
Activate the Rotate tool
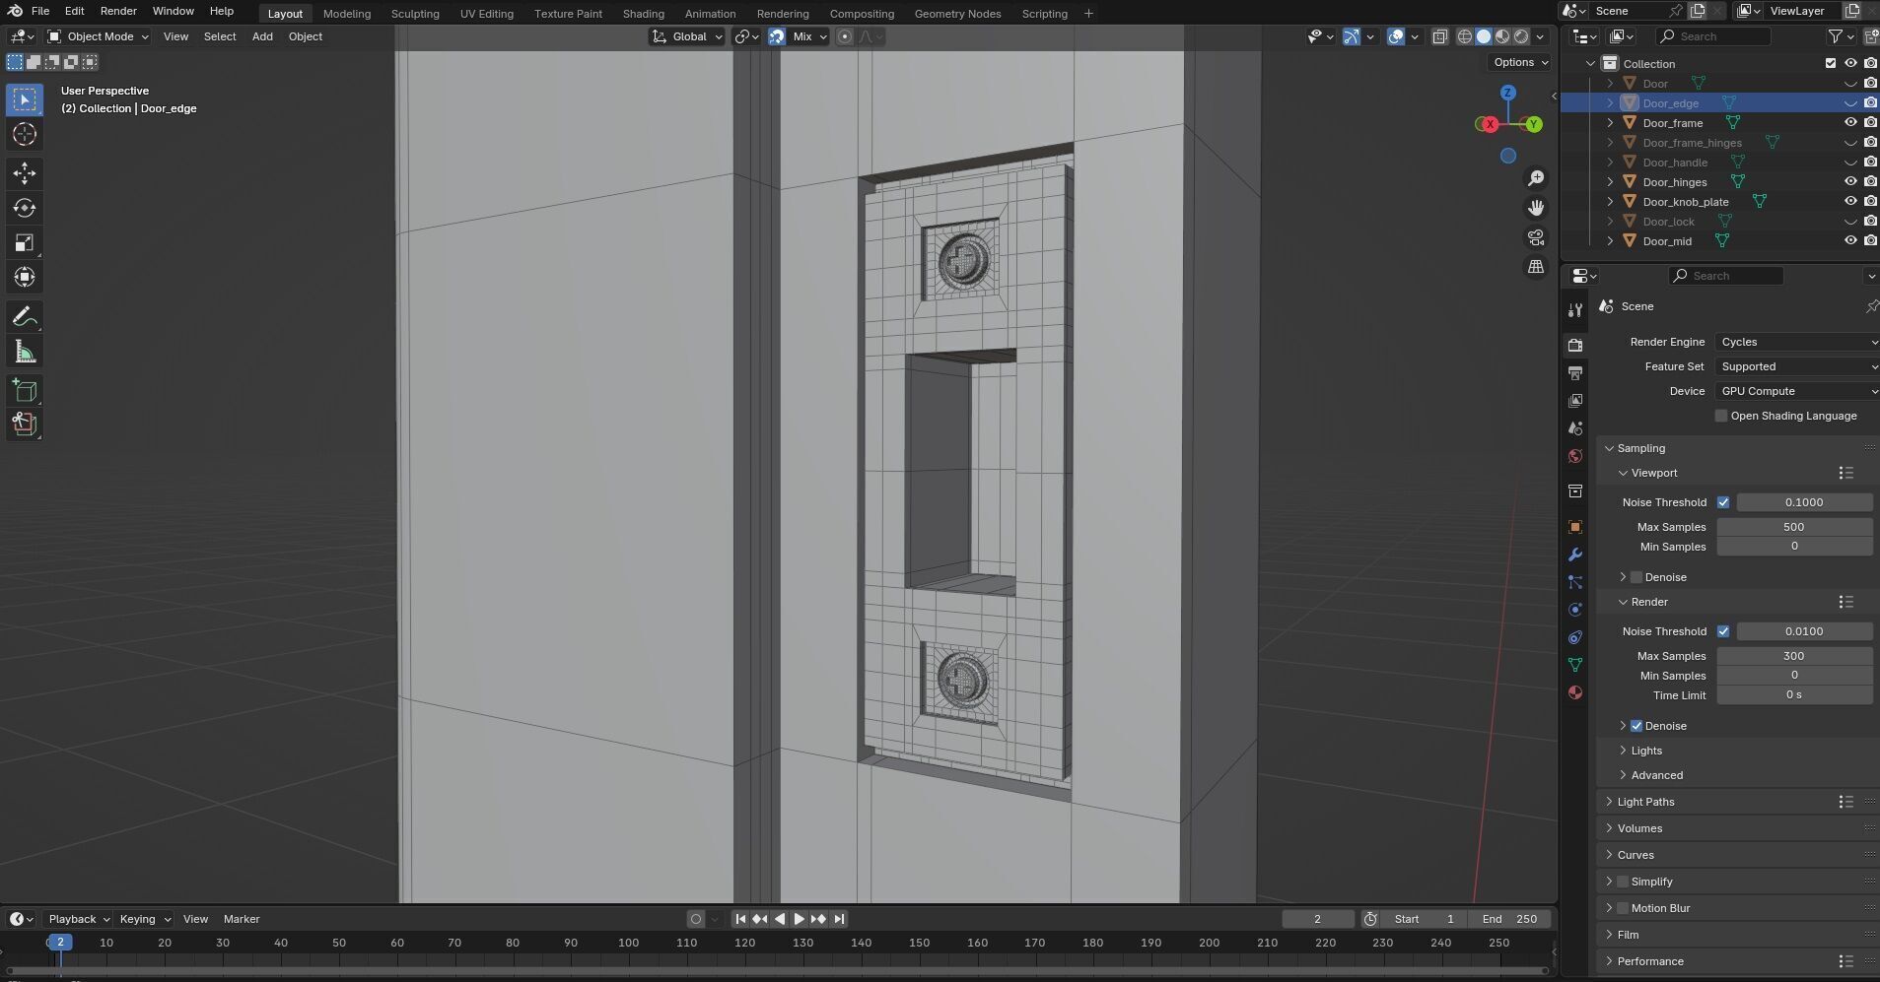(25, 208)
